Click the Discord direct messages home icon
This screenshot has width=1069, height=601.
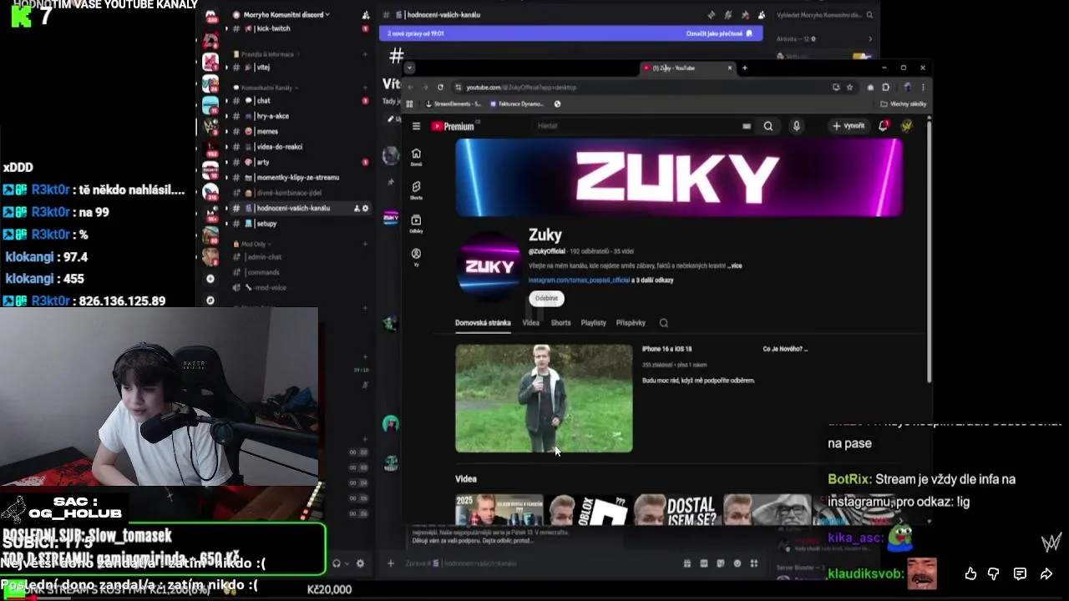210,15
